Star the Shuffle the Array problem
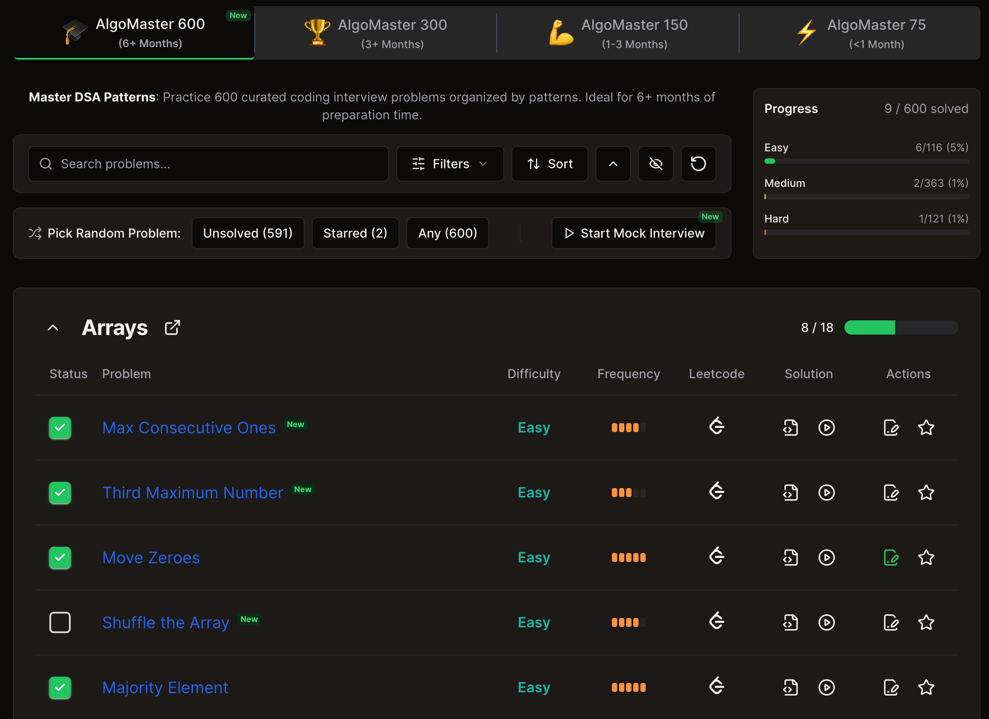 coord(926,622)
